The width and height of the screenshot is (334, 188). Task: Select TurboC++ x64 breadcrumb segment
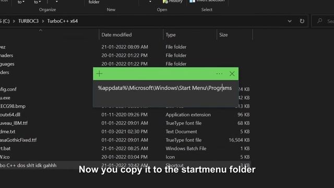(63, 21)
